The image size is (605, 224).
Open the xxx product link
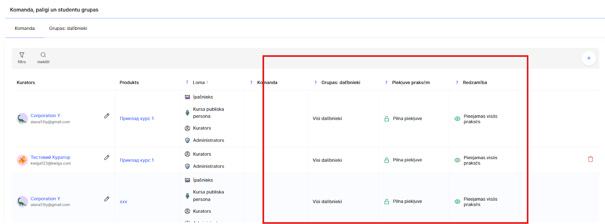[123, 202]
